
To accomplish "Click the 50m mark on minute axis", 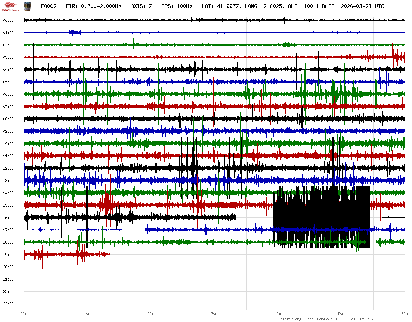I will pyautogui.click(x=341, y=314).
